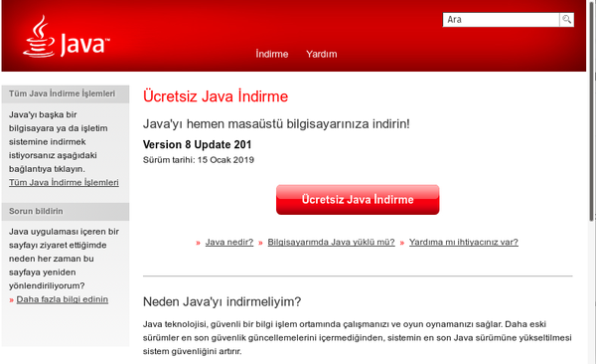The width and height of the screenshot is (596, 364).
Task: Click the Java coffee cup logo
Action: (x=67, y=36)
